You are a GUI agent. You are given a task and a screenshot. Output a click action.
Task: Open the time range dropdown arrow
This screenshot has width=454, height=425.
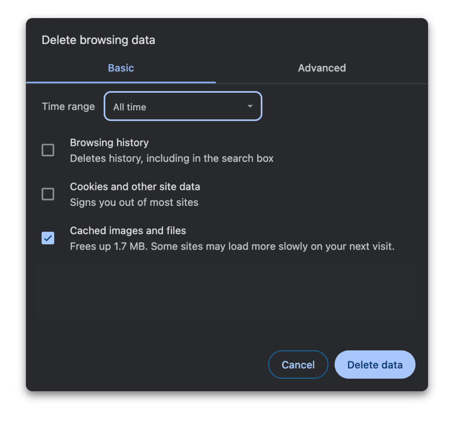[250, 106]
